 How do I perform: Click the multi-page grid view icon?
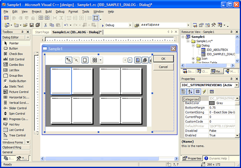point(95,60)
